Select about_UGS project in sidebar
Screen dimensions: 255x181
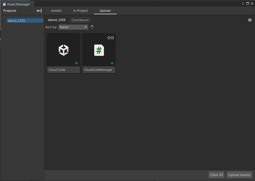click(x=25, y=21)
